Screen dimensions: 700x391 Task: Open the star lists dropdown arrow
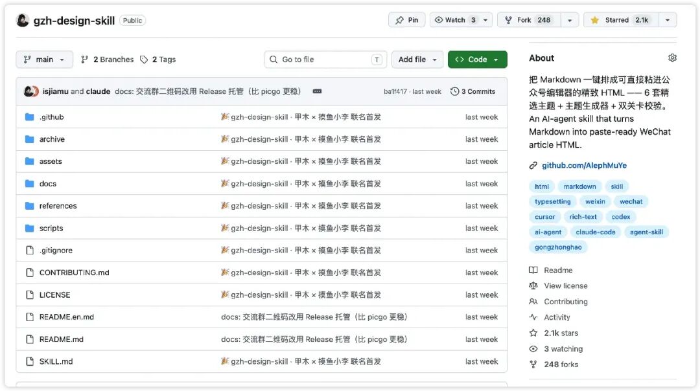668,20
